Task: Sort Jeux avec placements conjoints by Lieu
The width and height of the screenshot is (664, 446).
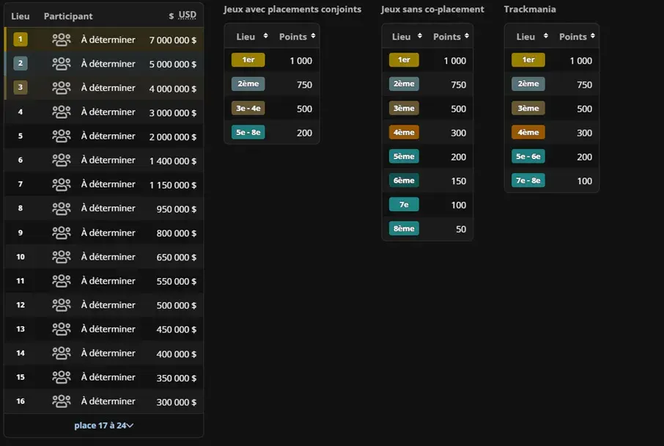Action: pyautogui.click(x=251, y=37)
